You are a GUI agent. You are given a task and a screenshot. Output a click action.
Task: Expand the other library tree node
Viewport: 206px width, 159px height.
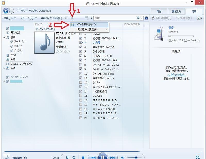coord(4,82)
